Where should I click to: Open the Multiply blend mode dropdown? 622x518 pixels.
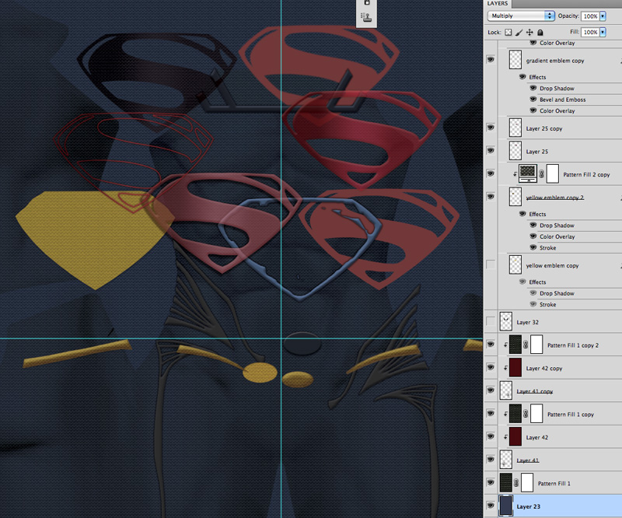(521, 16)
